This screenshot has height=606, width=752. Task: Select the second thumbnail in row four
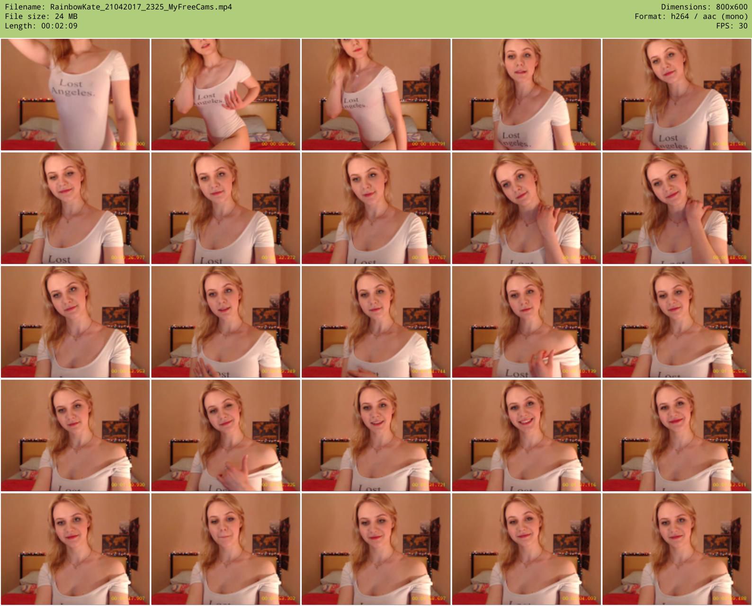pos(225,436)
